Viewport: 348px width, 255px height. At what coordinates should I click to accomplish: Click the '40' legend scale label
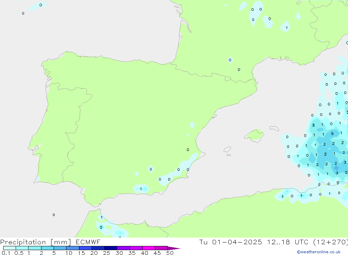[x=144, y=253]
